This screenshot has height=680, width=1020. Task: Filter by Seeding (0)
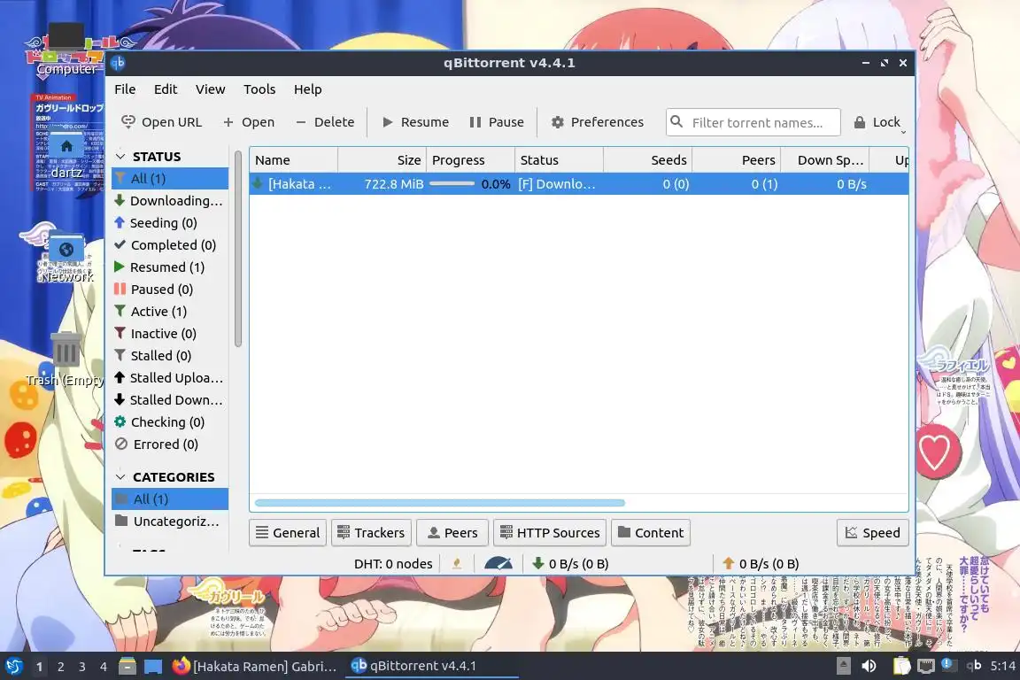(x=170, y=222)
